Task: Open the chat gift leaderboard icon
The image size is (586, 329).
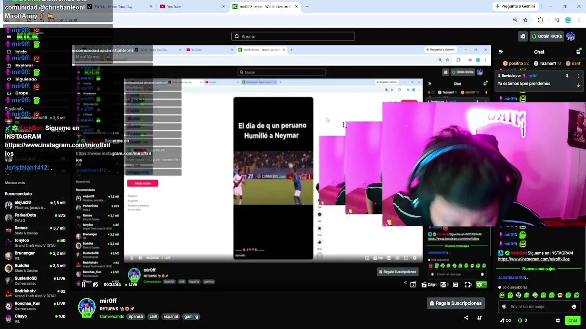Action: [578, 52]
